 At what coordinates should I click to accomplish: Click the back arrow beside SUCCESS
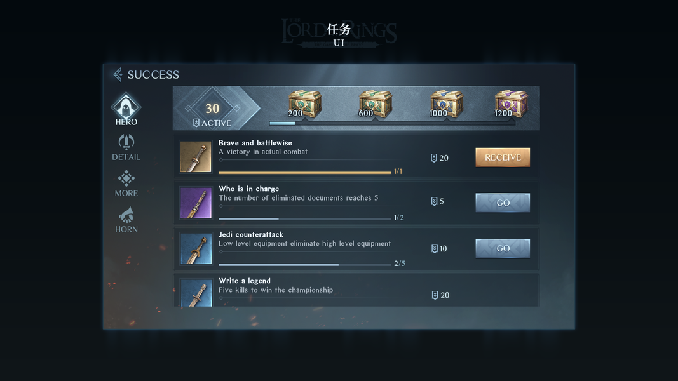click(x=118, y=75)
